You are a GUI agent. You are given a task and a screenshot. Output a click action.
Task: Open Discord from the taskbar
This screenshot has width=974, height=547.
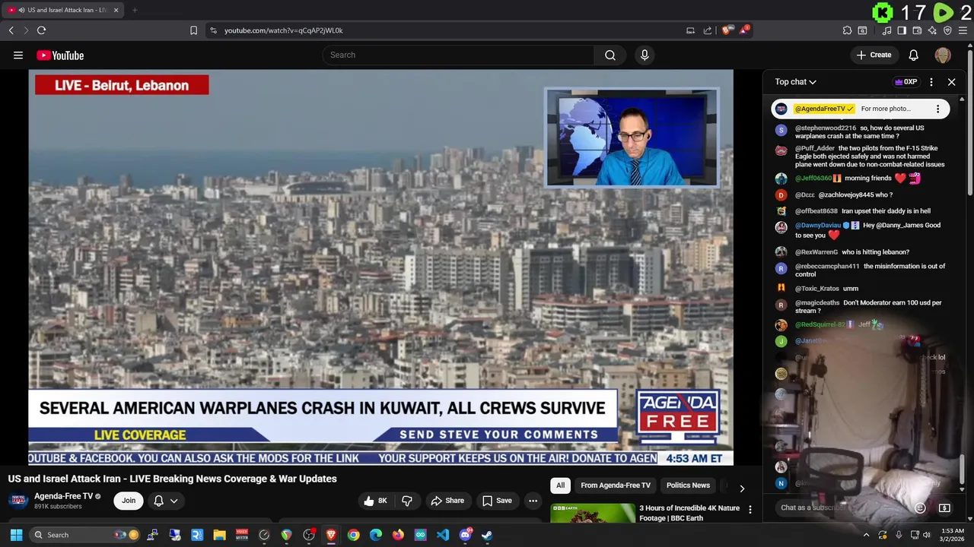coord(465,535)
